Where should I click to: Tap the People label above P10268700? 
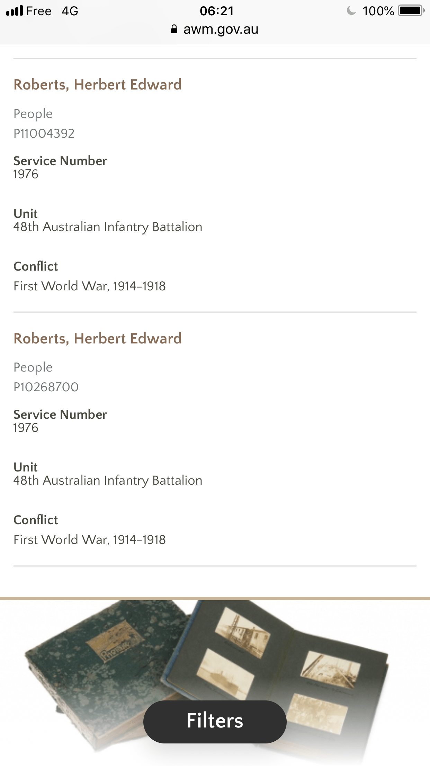click(33, 367)
